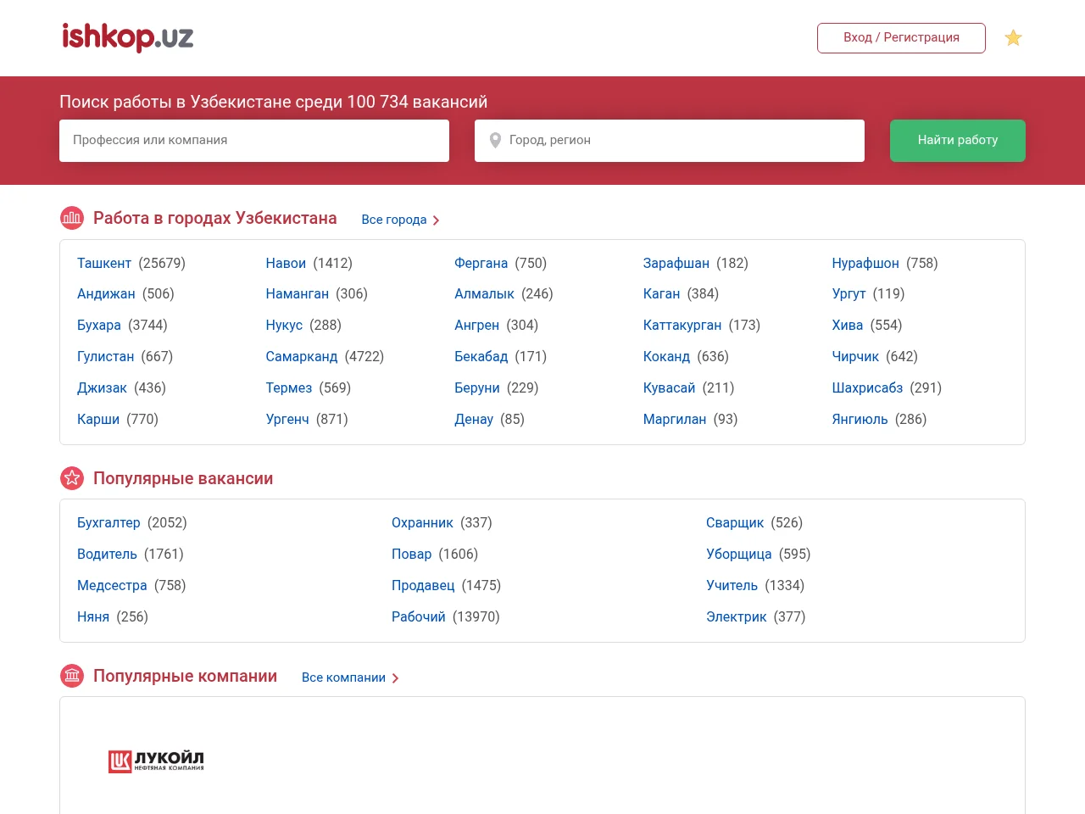Select the Алмалык city link

click(485, 294)
